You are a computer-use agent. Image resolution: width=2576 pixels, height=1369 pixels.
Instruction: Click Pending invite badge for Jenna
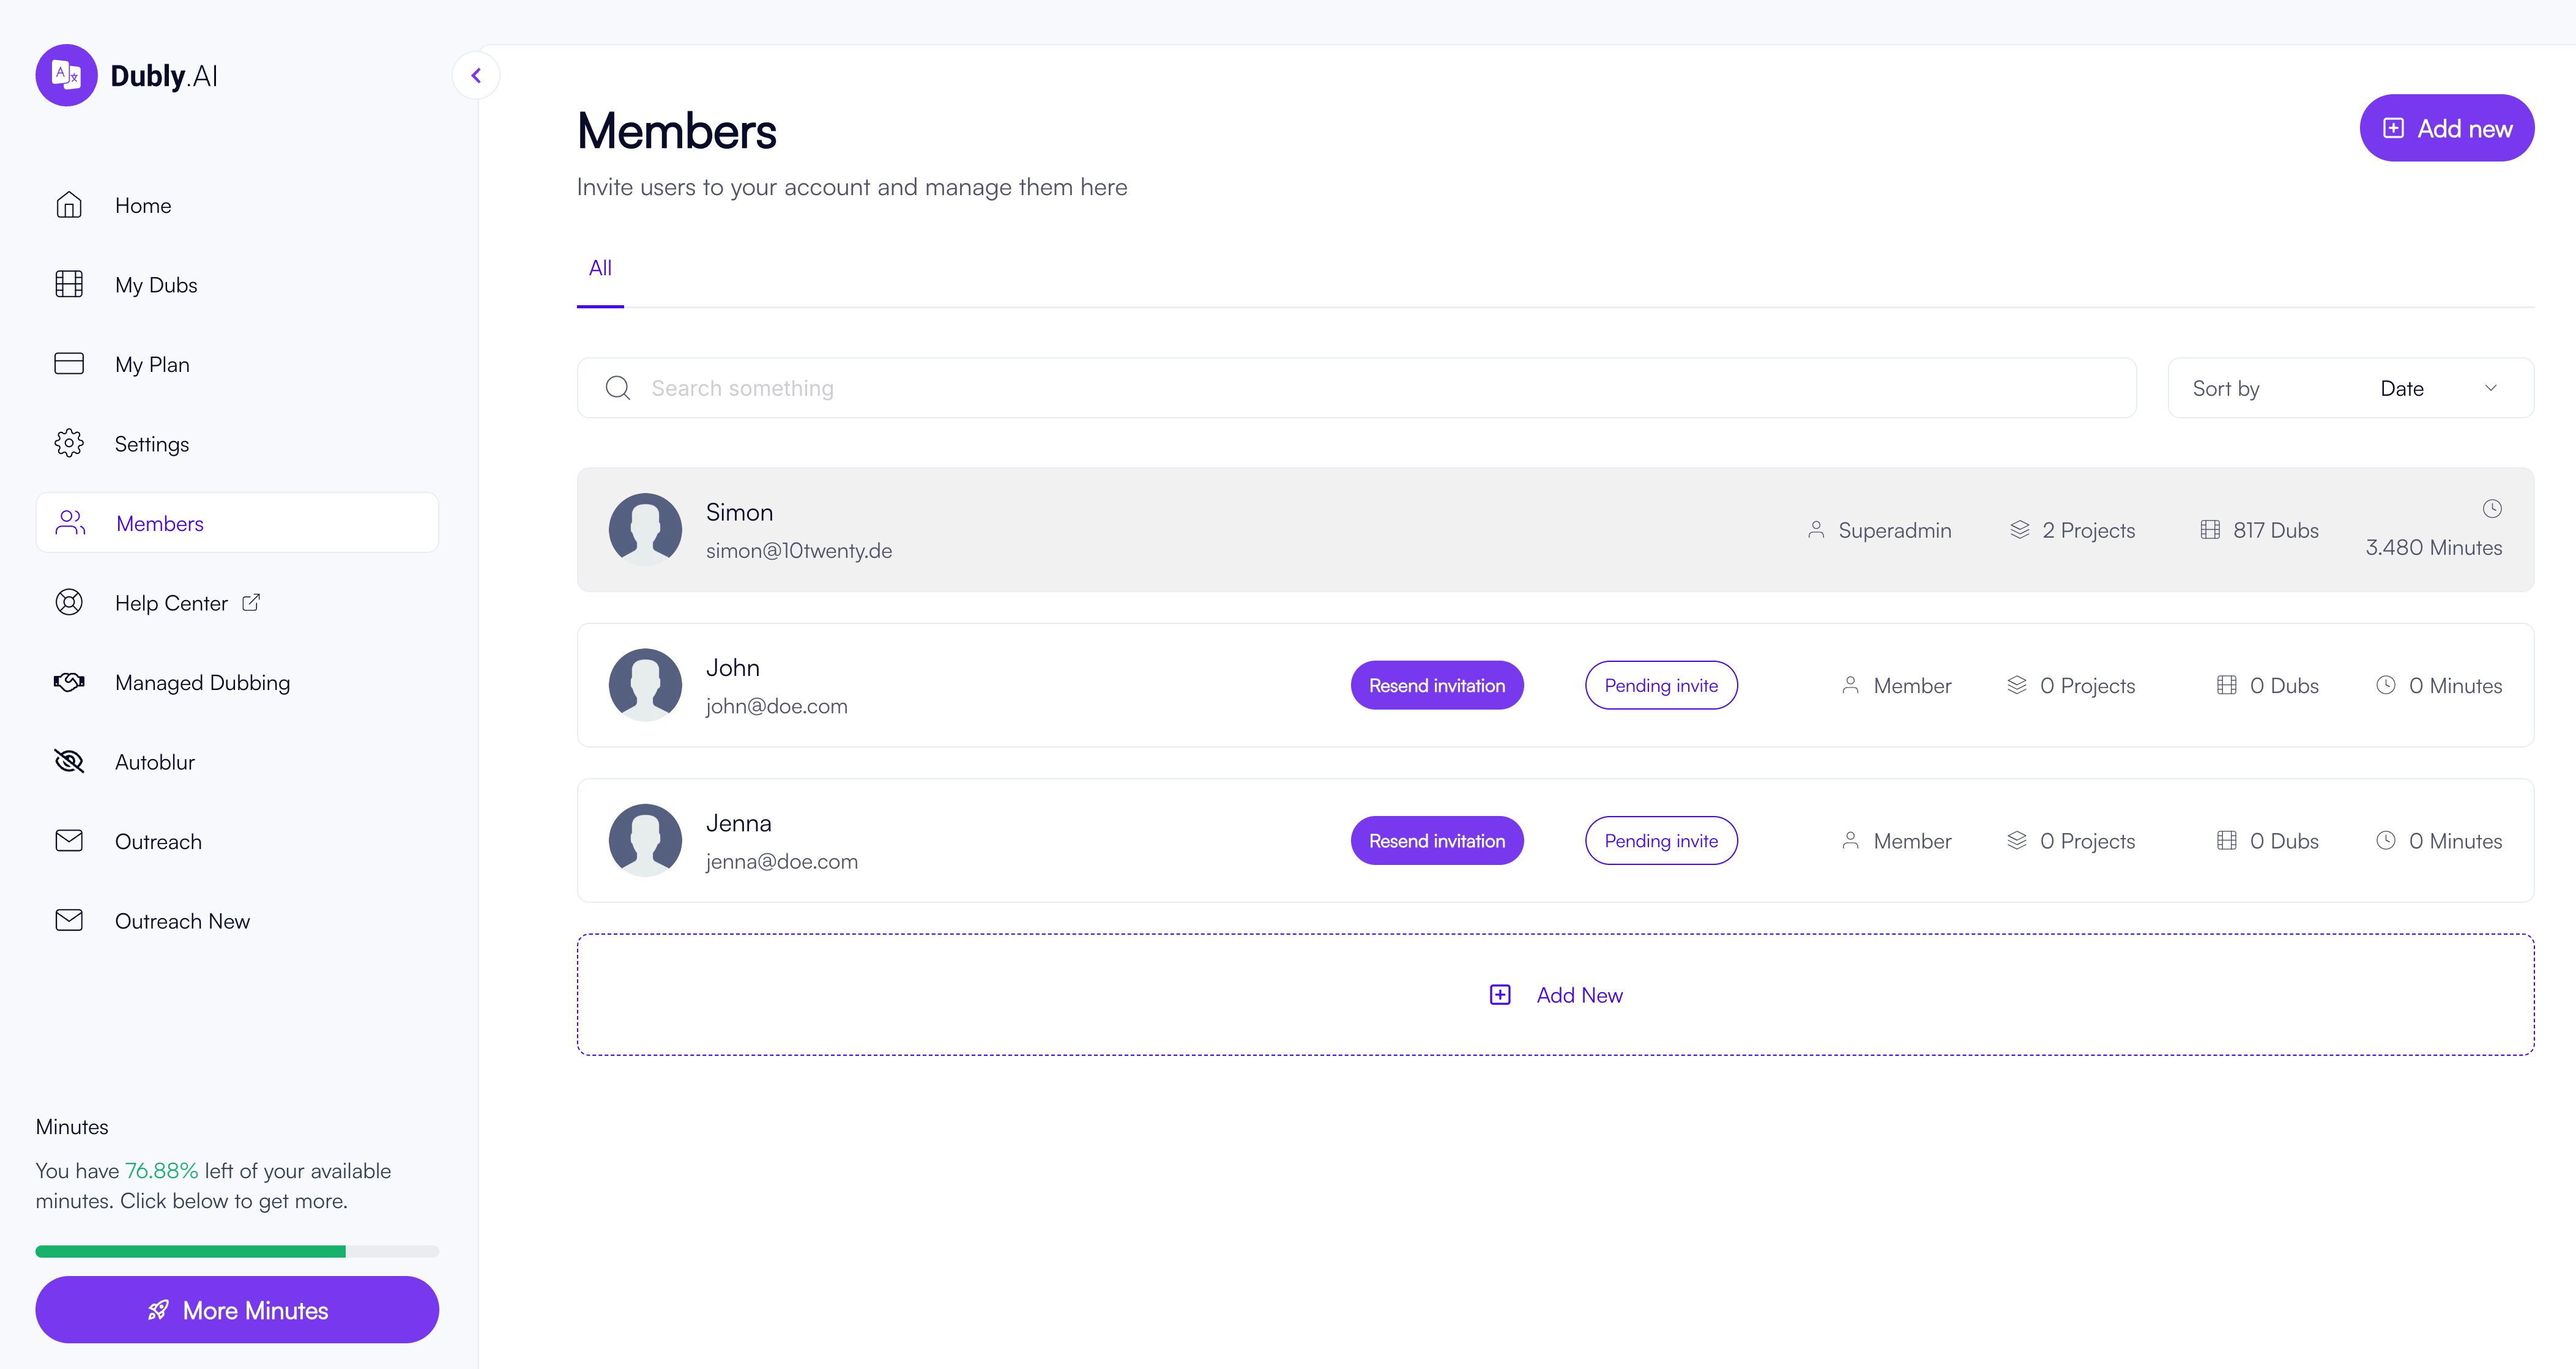1660,841
